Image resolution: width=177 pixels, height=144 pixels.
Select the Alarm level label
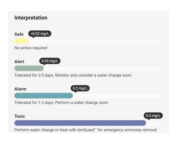click(20, 89)
